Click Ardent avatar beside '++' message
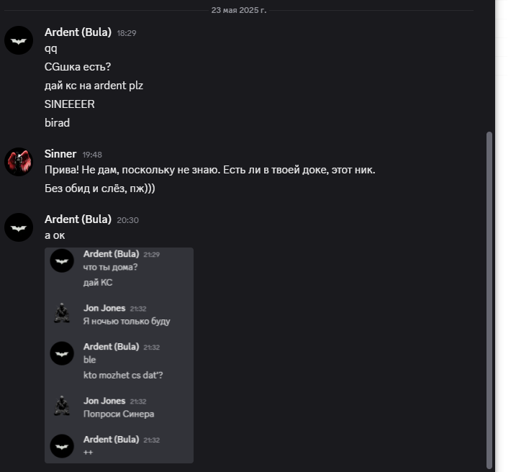Image resolution: width=516 pixels, height=472 pixels. (x=62, y=446)
